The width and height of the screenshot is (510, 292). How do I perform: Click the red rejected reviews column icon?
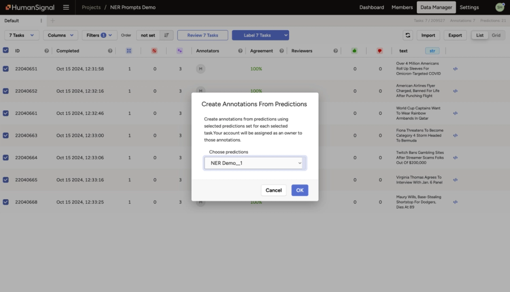(380, 50)
